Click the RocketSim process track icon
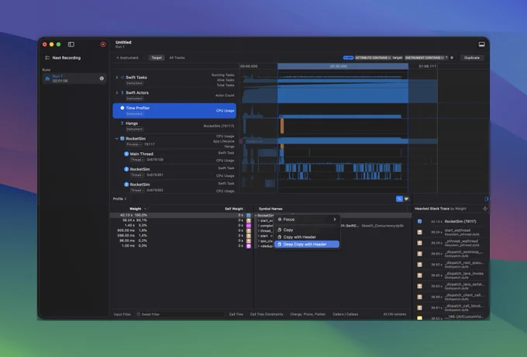Viewport: 527px width, 357px height. (x=122, y=139)
